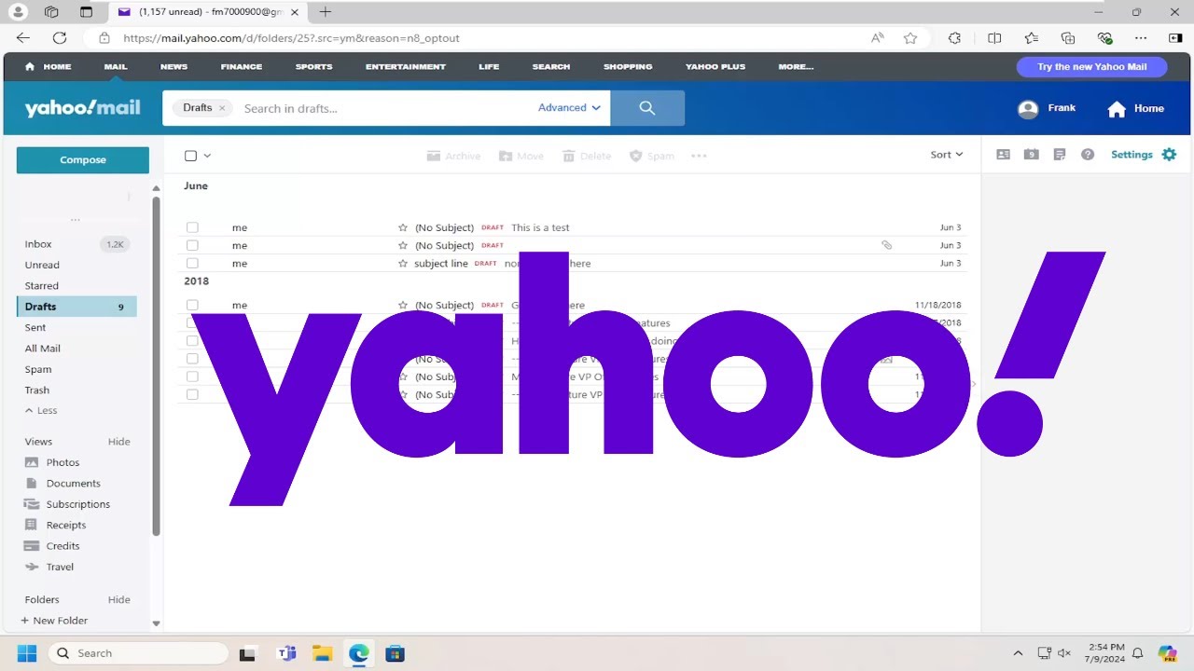The width and height of the screenshot is (1194, 671).
Task: Collapse folder list with Less
Action: [x=41, y=410]
